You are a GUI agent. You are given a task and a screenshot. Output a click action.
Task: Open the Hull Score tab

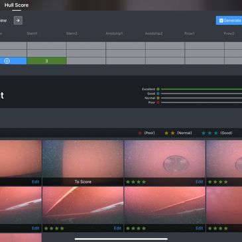[17, 5]
